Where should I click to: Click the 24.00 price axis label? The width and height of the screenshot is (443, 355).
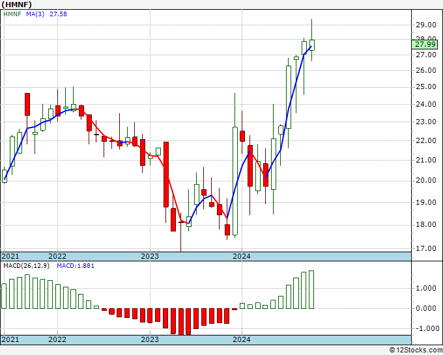click(x=426, y=104)
